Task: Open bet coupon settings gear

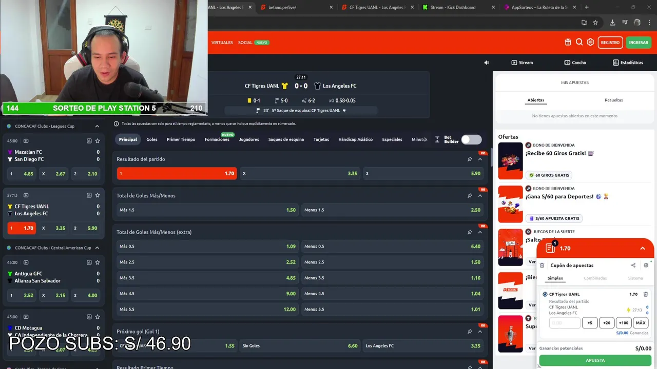Action: coord(646,265)
